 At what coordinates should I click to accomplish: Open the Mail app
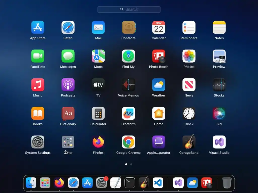click(x=98, y=27)
